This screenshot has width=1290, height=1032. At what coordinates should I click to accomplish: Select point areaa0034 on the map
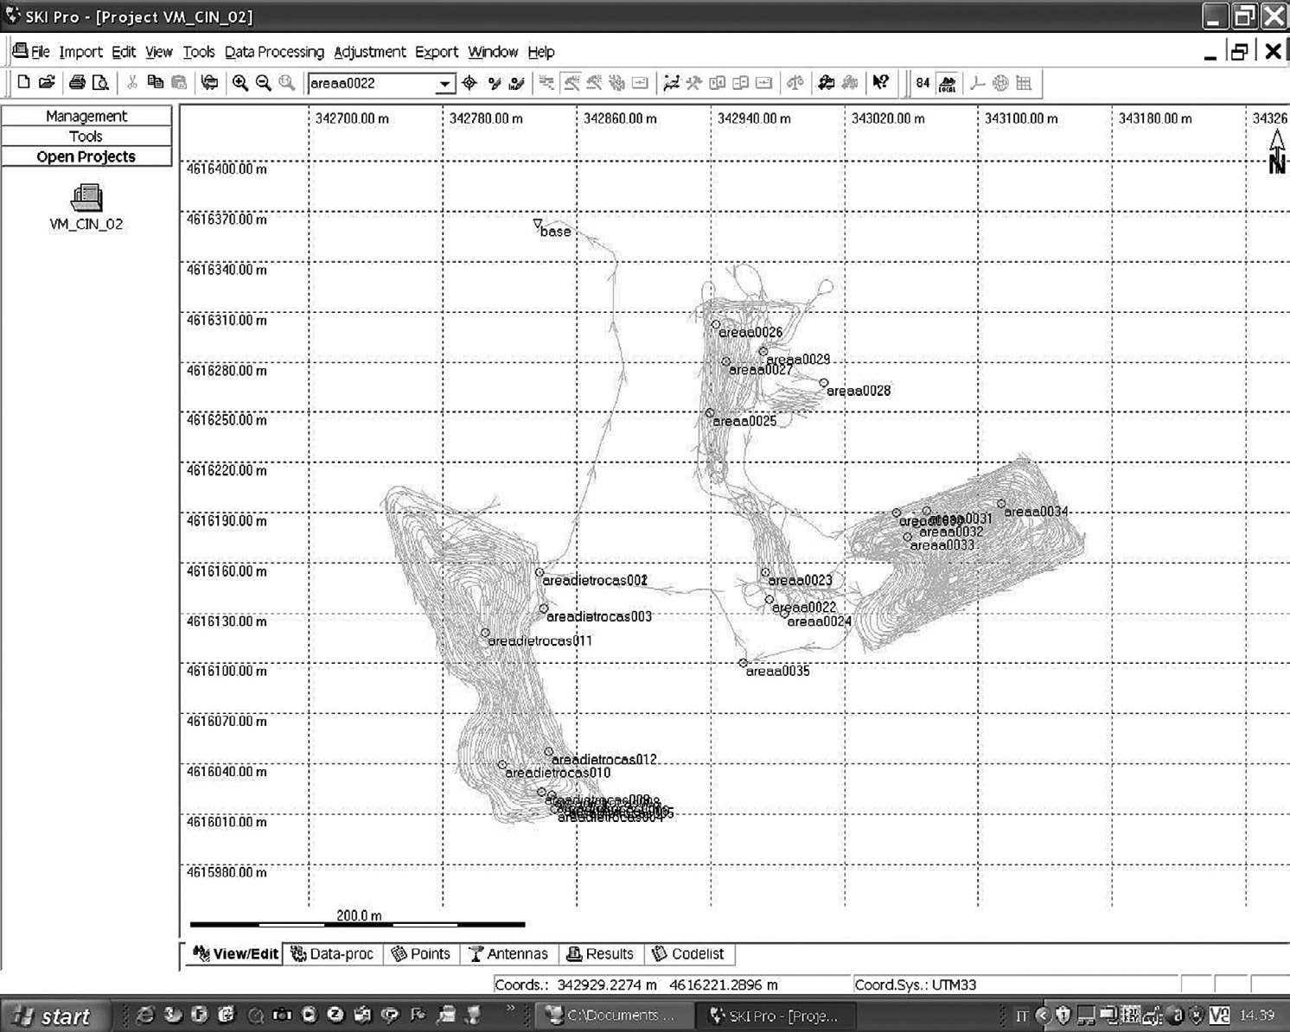(x=1001, y=504)
